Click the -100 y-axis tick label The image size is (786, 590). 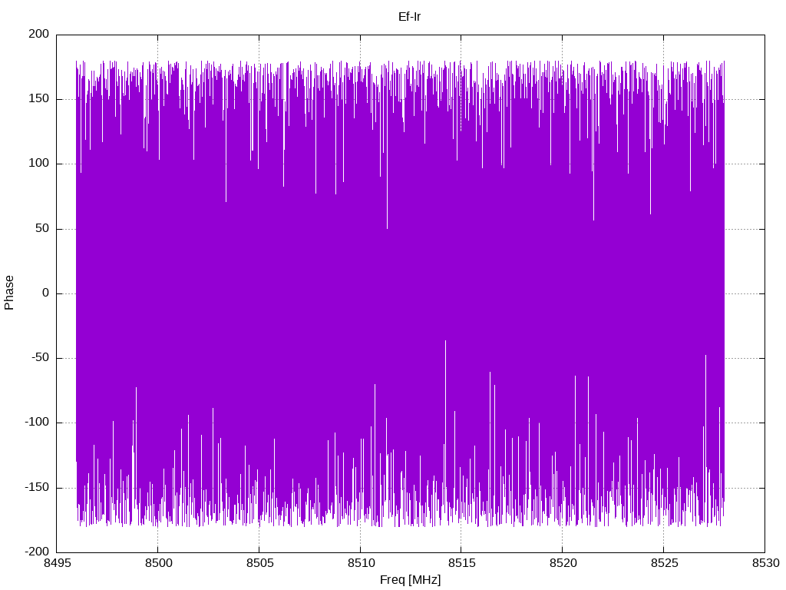coord(37,423)
